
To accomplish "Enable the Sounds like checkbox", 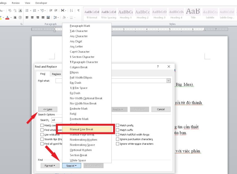I will click(42, 139).
